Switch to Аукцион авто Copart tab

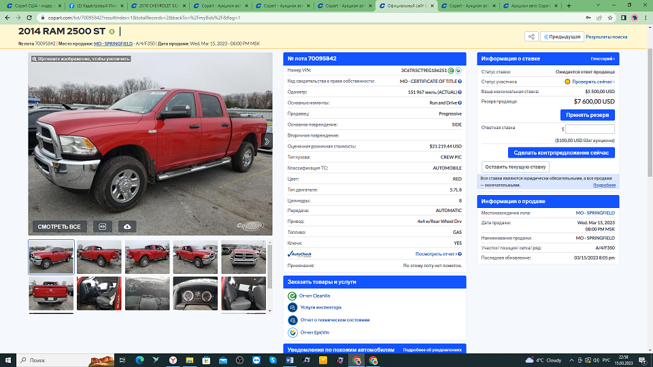pyautogui.click(x=531, y=6)
